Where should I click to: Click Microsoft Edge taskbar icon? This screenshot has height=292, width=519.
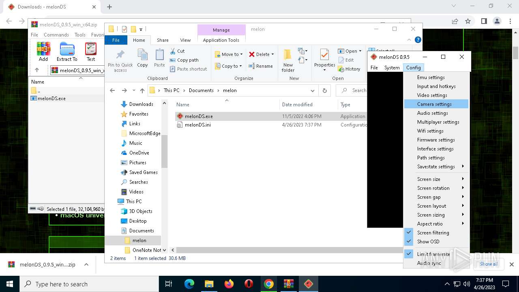189,284
